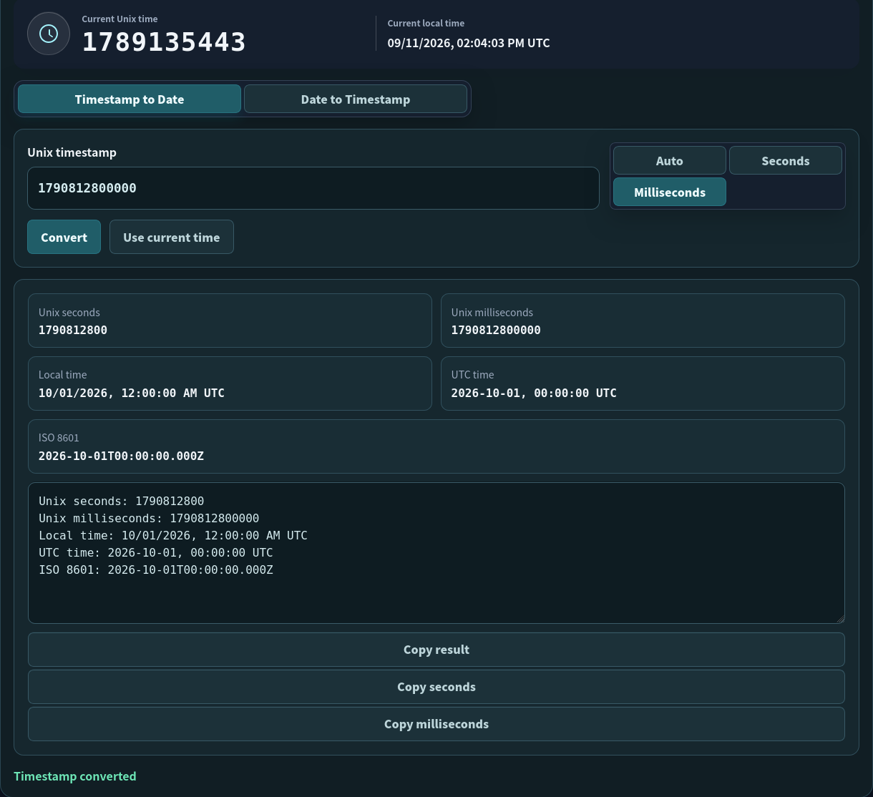Viewport: 873px width, 797px height.
Task: Click the UTC time result card
Action: tap(643, 383)
